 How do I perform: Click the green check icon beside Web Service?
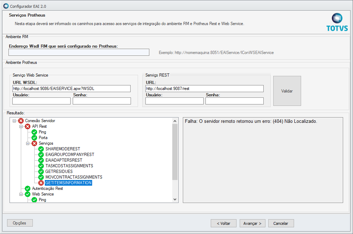(x=28, y=194)
